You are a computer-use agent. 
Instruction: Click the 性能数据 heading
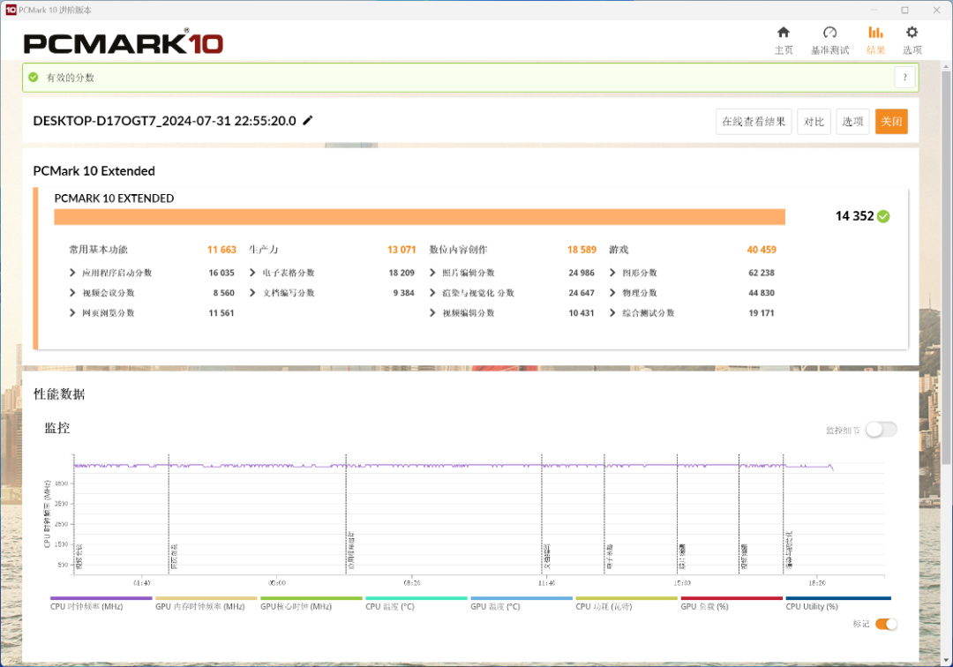click(x=59, y=394)
